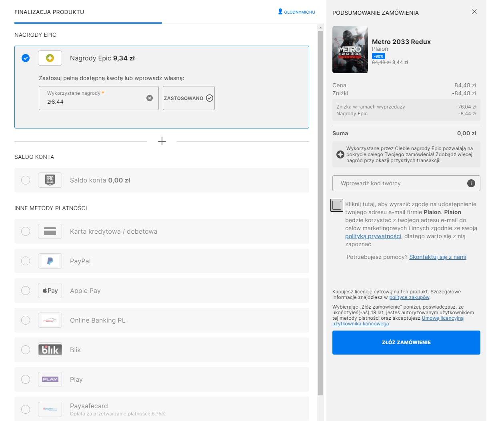Close the order summary panel
The width and height of the screenshot is (492, 421).
pos(474,12)
